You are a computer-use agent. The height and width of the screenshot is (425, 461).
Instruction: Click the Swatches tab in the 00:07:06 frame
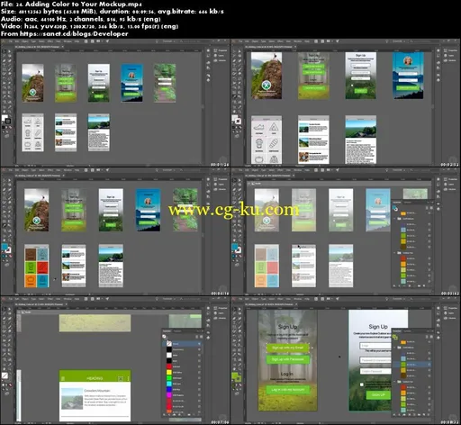click(x=167, y=331)
